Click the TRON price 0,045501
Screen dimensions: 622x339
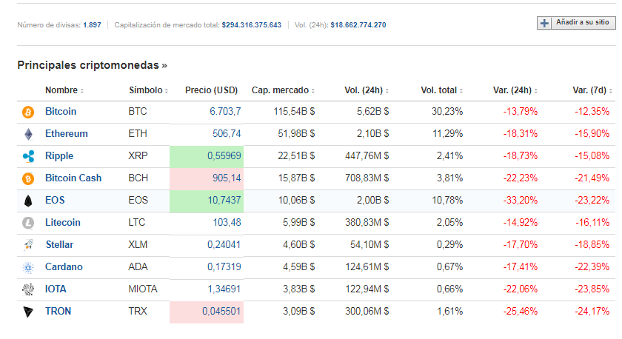(x=221, y=312)
